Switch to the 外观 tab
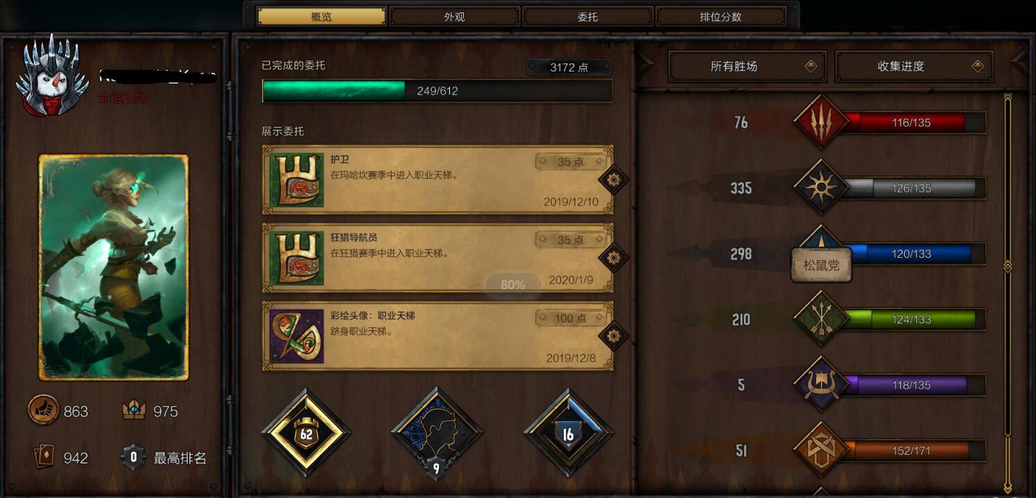Image resolution: width=1036 pixels, height=498 pixels. [x=455, y=17]
